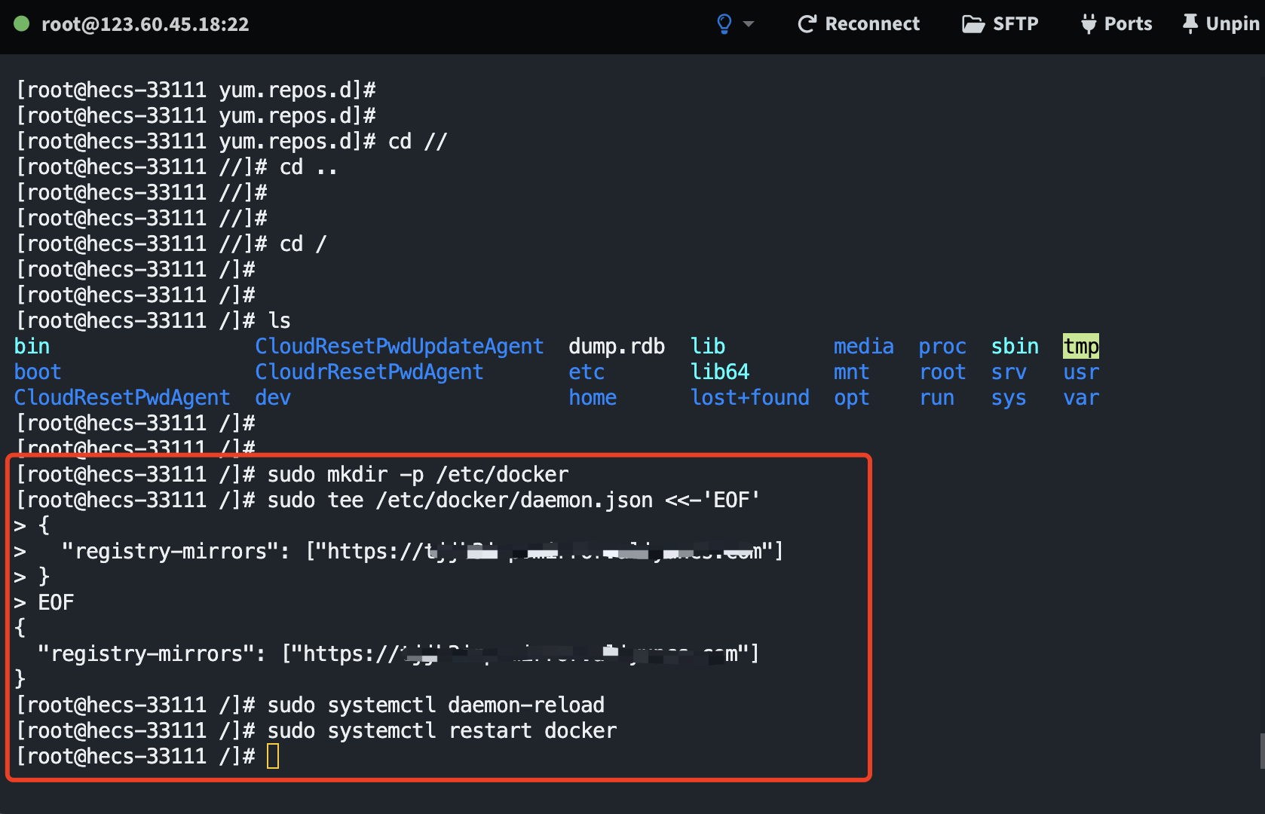Click the green connection status dot

pyautogui.click(x=22, y=24)
